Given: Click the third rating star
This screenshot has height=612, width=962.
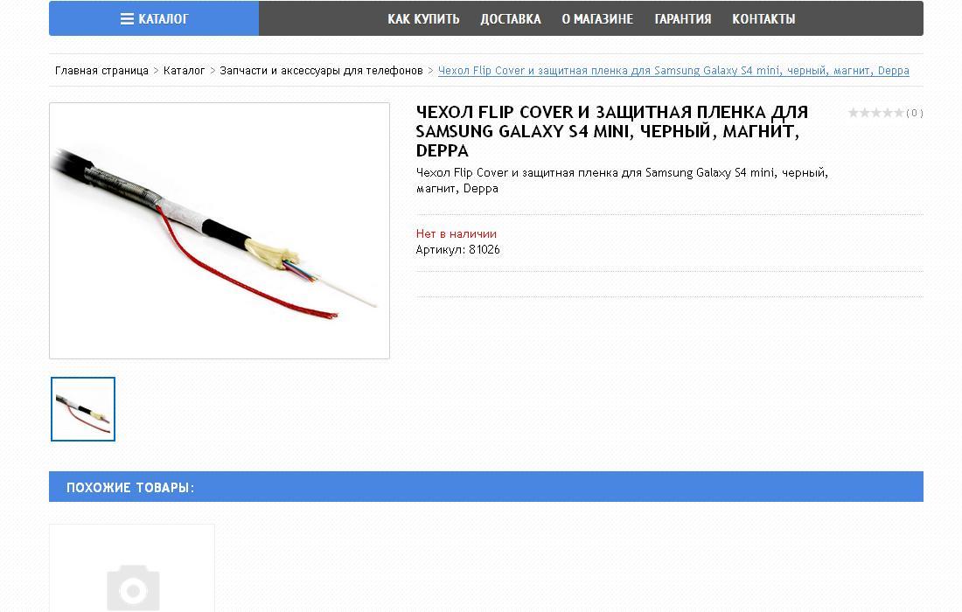Looking at the screenshot, I should click(x=875, y=113).
